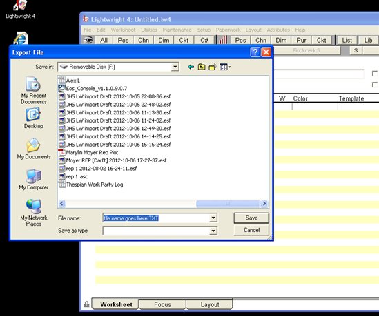
Task: Open My Recent Documents shortcut
Action: click(x=34, y=91)
